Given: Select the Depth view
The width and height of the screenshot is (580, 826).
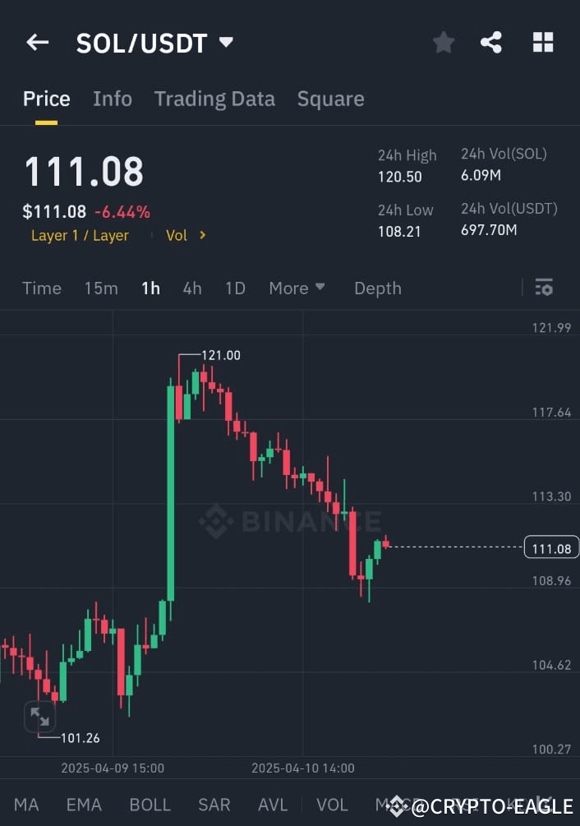Looking at the screenshot, I should coord(377,288).
